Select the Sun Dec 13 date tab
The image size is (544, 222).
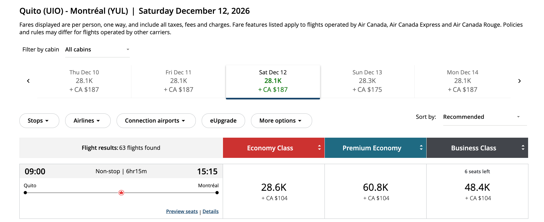pos(367,81)
